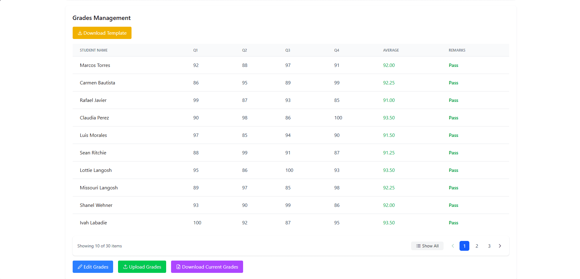
Task: Click the Average column header
Action: (391, 50)
